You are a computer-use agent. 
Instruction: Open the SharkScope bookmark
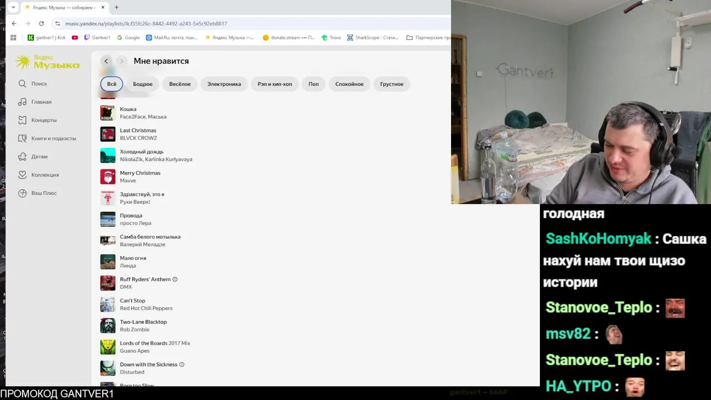pos(373,38)
